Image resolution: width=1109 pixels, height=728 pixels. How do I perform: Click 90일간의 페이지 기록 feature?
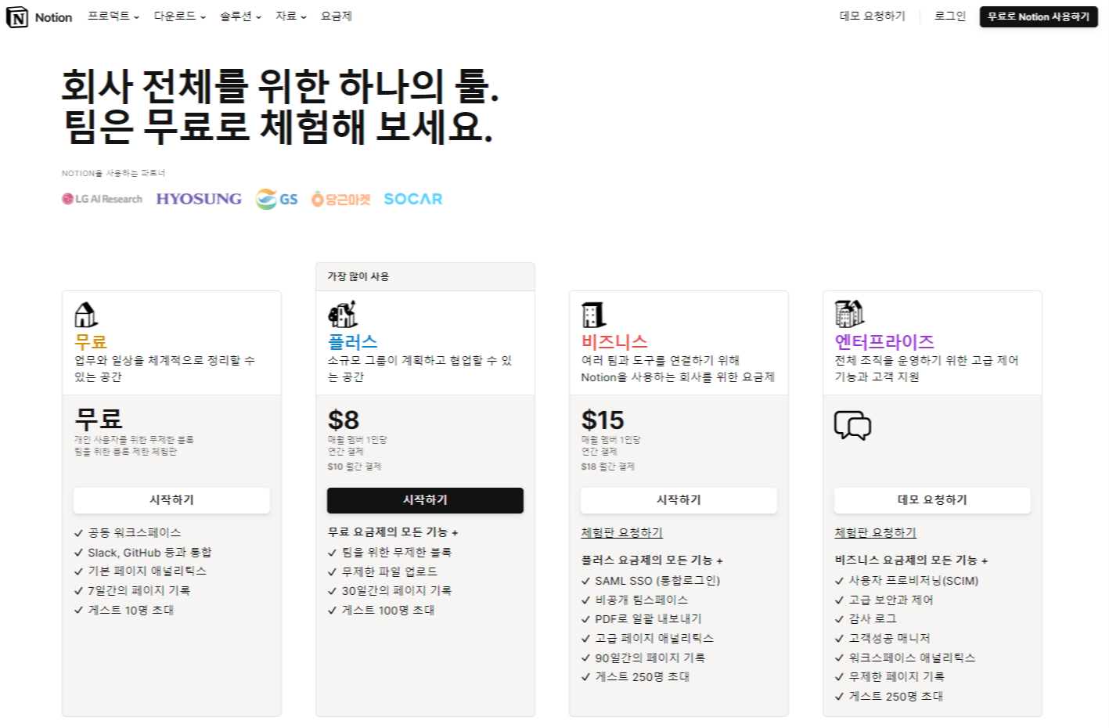click(x=650, y=658)
